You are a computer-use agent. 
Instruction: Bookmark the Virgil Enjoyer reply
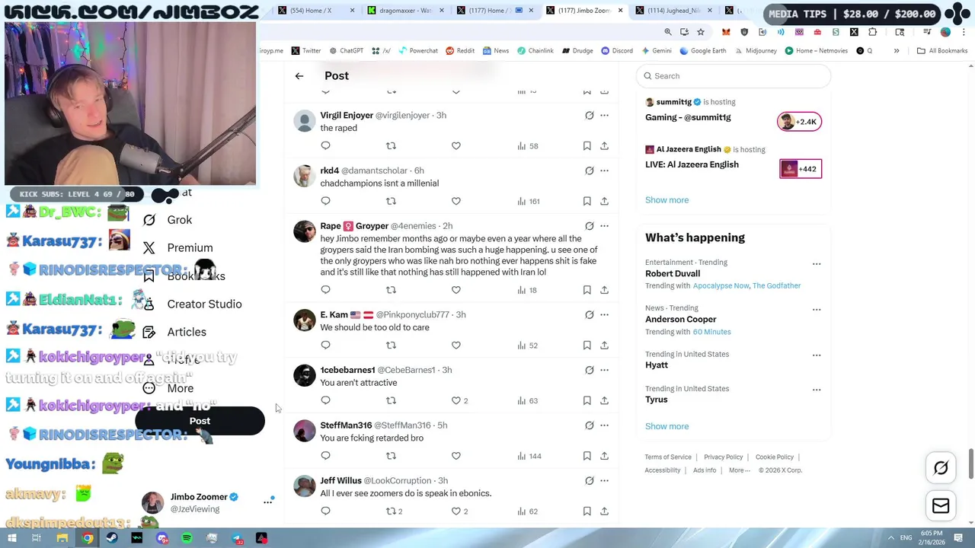[587, 145]
